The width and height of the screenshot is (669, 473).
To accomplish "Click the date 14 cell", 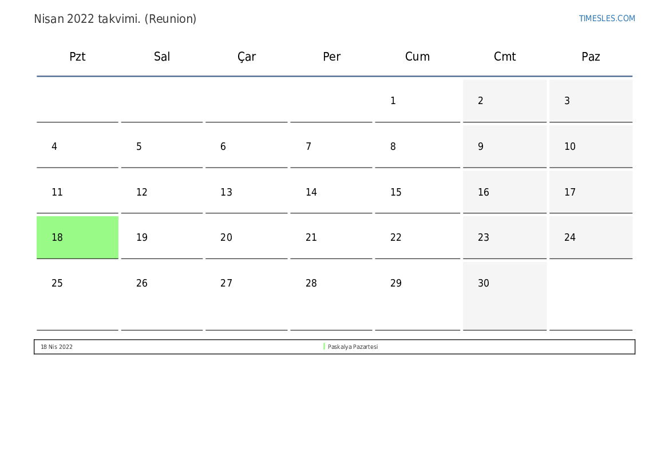I will pyautogui.click(x=331, y=192).
